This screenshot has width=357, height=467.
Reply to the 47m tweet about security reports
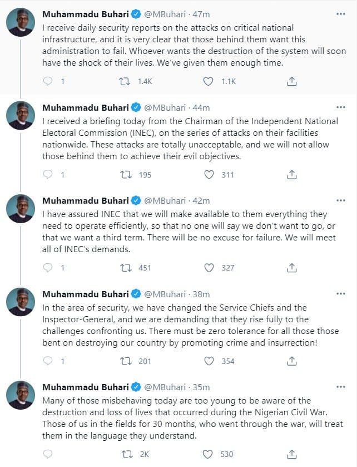pyautogui.click(x=48, y=81)
